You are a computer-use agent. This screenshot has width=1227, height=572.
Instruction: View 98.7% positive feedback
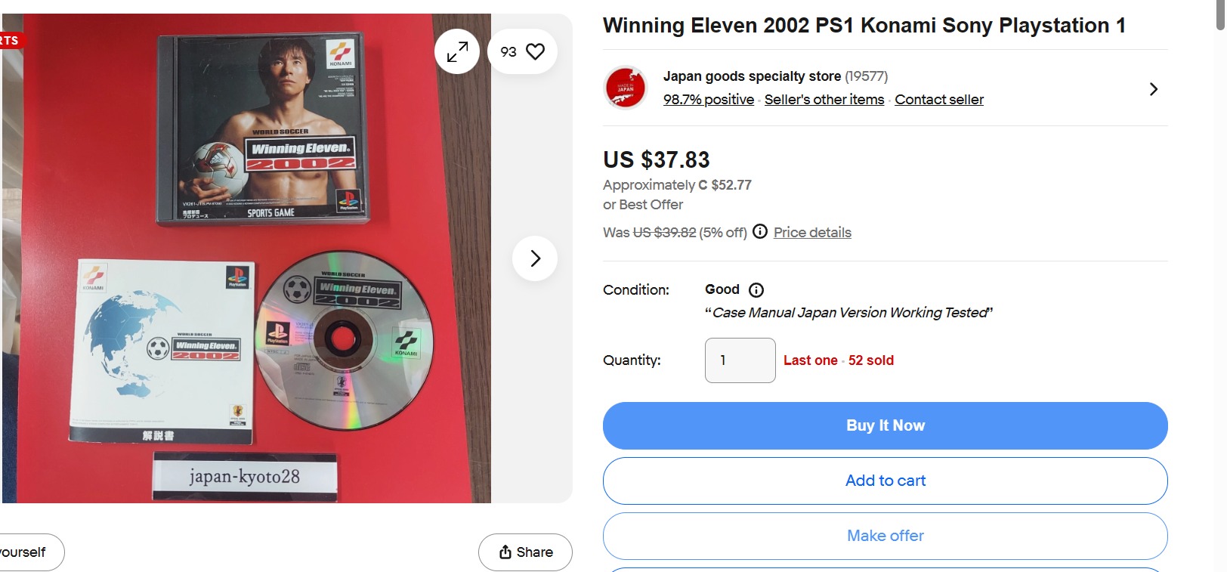coord(709,100)
